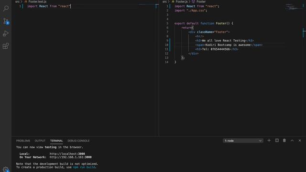Click the <hr/> line in Footer.js

click(199, 36)
